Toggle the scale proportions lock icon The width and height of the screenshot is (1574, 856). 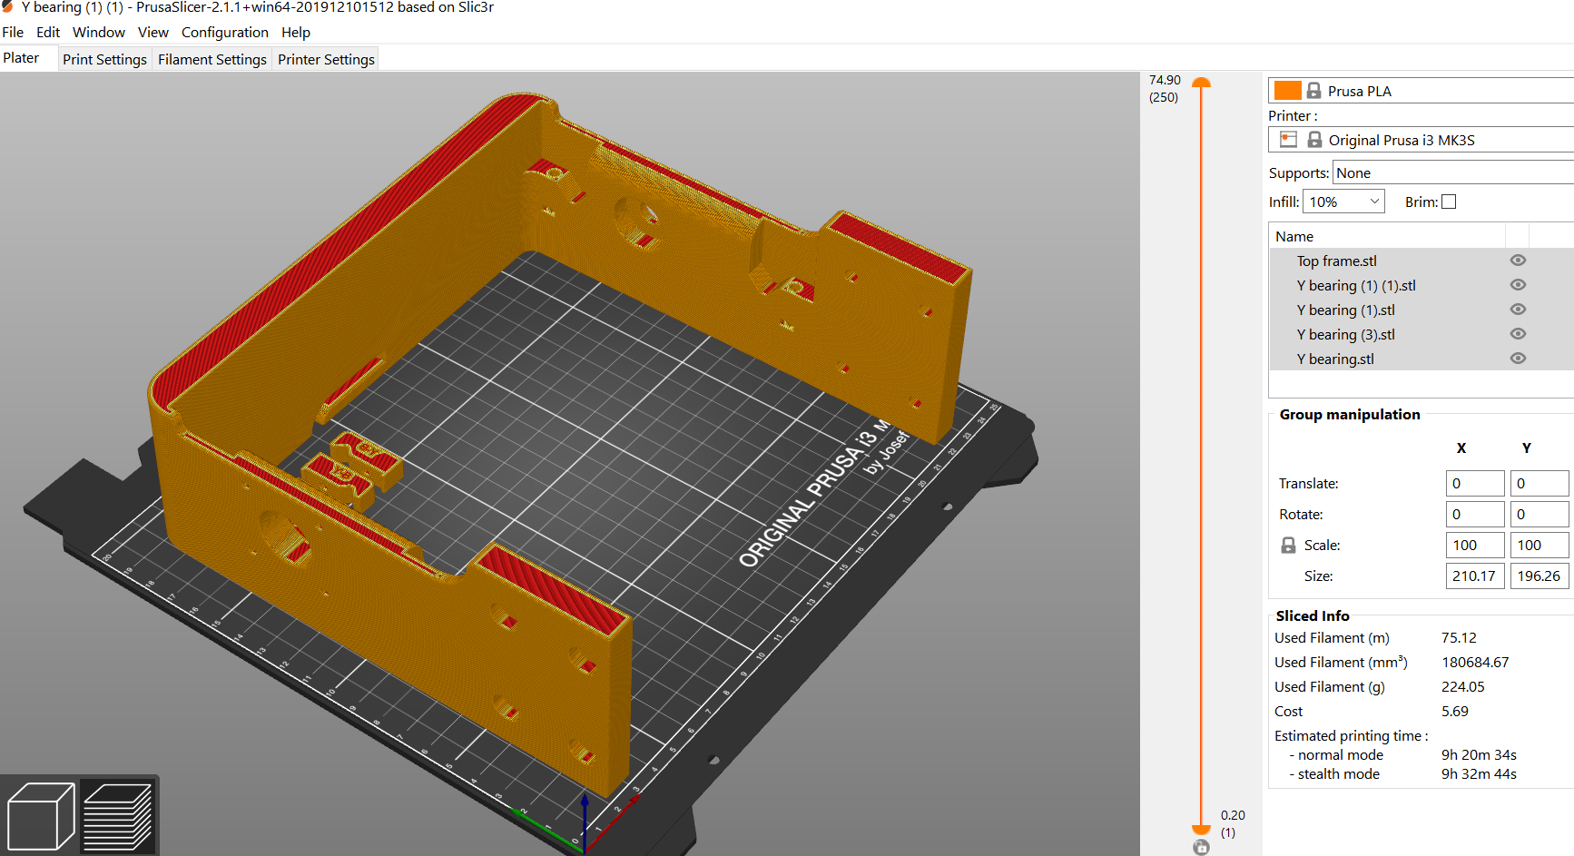click(x=1288, y=546)
